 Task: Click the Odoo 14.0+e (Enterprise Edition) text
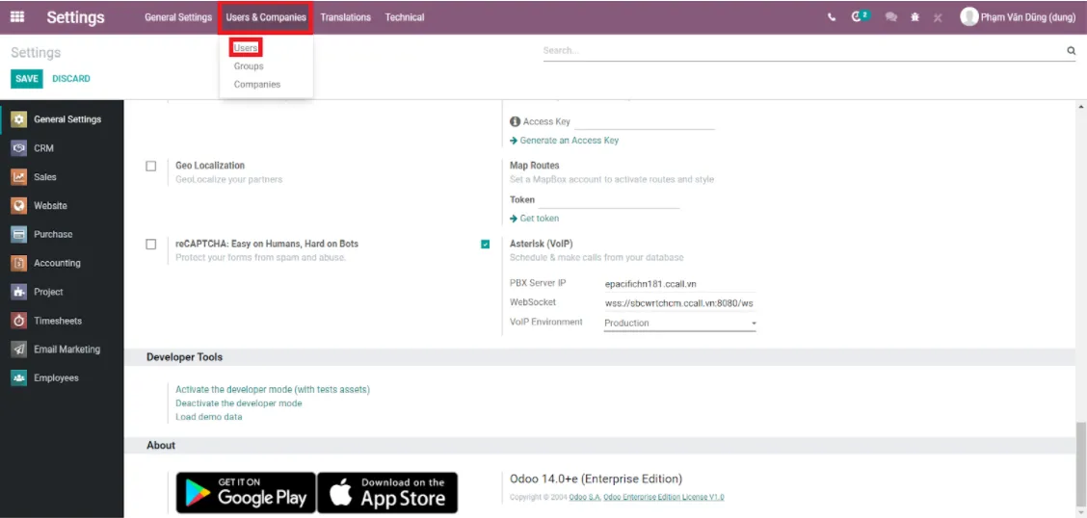tap(597, 479)
